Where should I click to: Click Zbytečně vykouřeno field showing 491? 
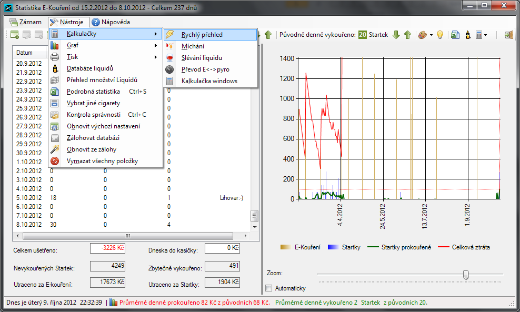(x=222, y=266)
